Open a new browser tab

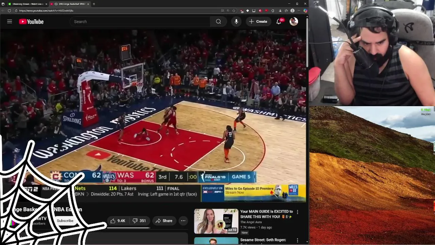(x=94, y=4)
